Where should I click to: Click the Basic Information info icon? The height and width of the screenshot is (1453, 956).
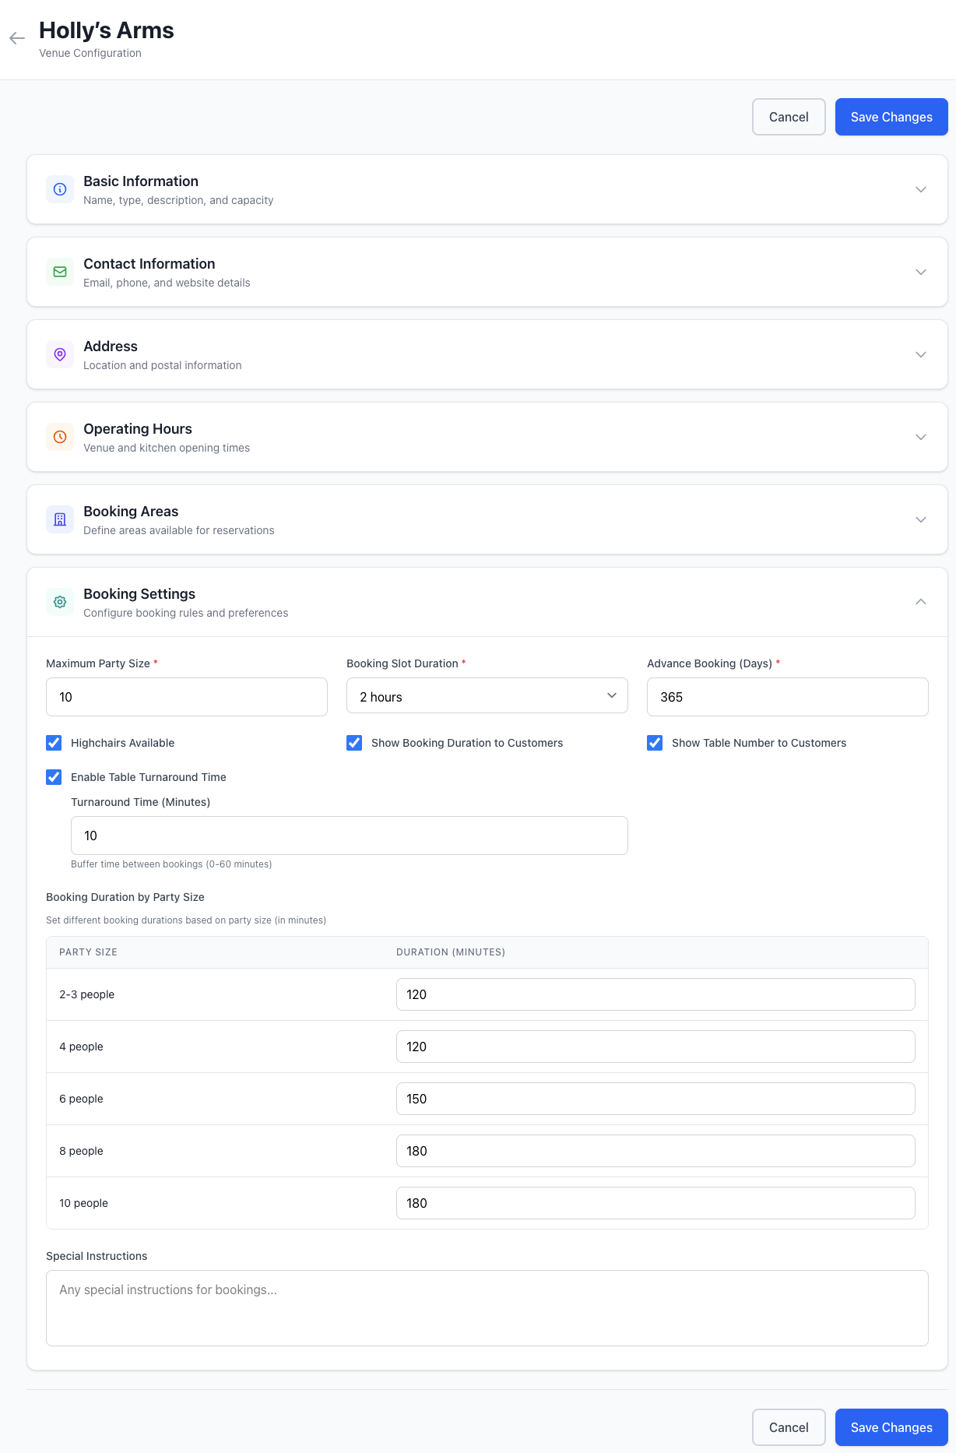click(60, 189)
